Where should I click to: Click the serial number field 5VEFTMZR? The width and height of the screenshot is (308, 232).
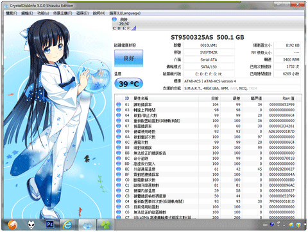coord(209,52)
